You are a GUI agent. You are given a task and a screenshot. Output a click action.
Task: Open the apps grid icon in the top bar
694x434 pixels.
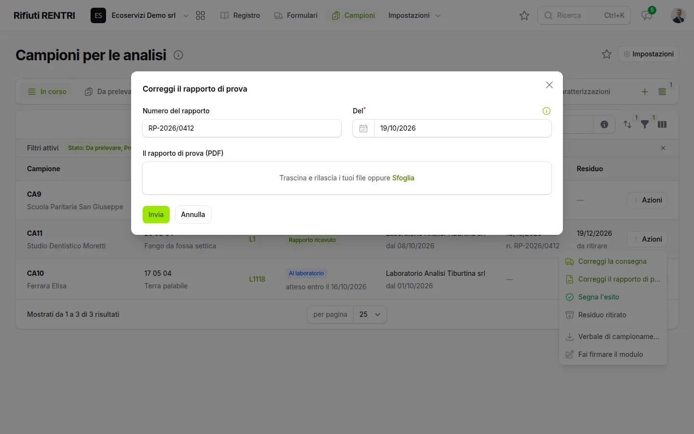click(x=200, y=15)
